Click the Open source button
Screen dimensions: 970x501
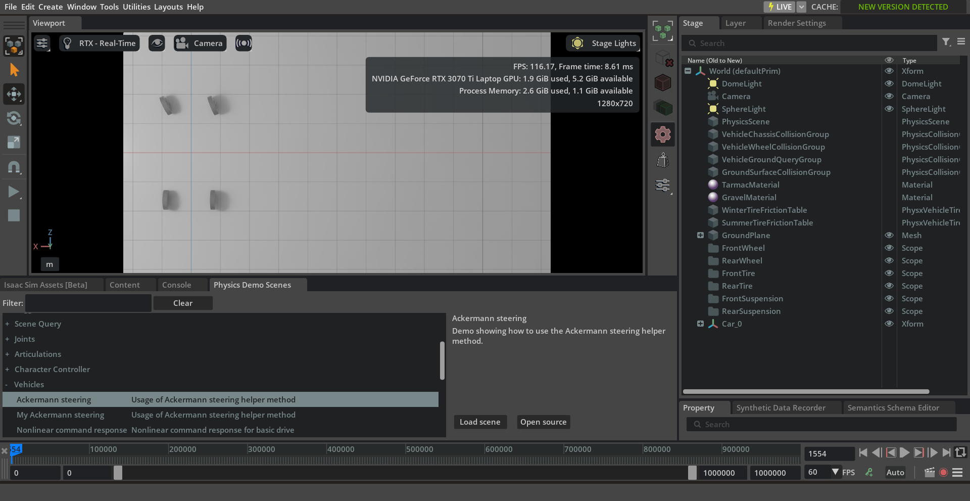click(543, 422)
